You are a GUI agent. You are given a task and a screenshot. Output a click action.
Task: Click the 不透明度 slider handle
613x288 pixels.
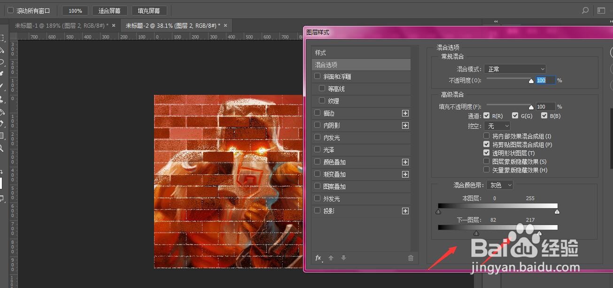pos(531,81)
